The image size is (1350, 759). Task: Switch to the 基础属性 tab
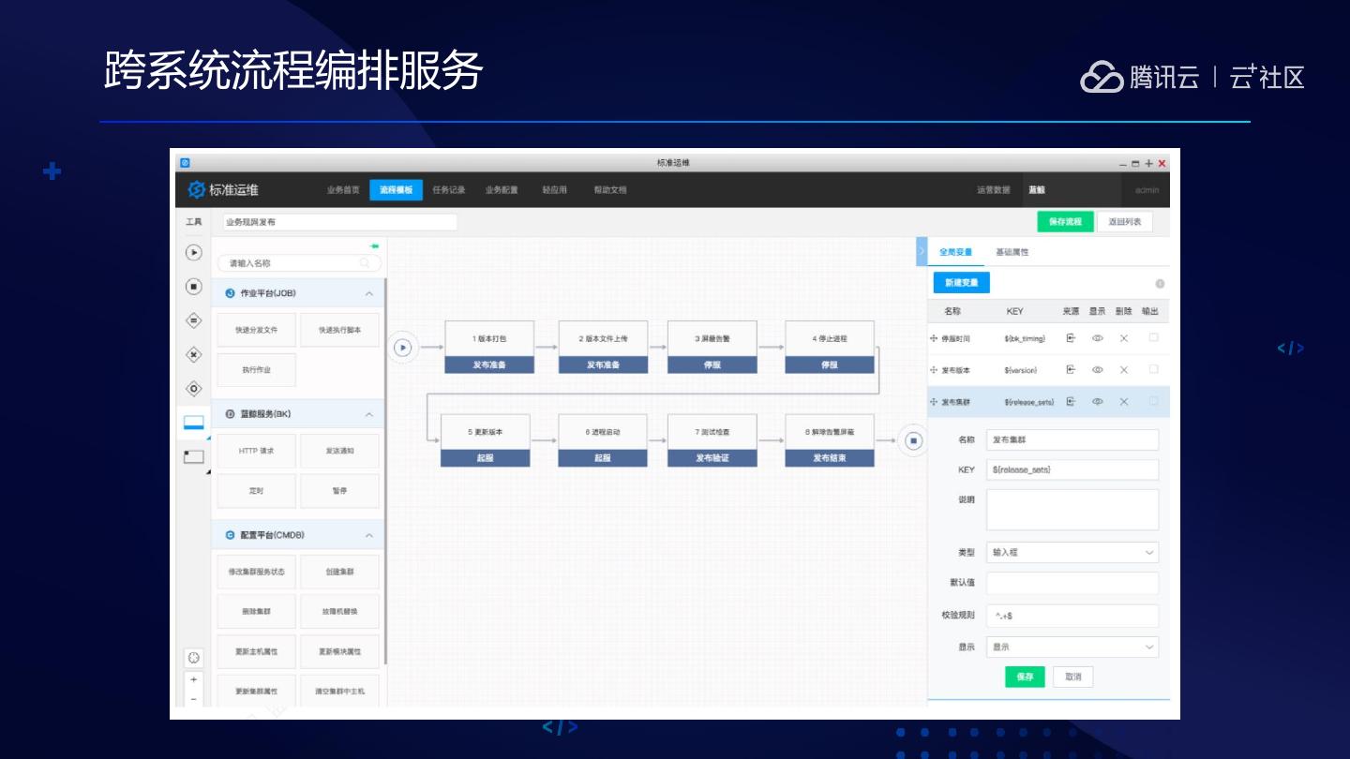1012,252
